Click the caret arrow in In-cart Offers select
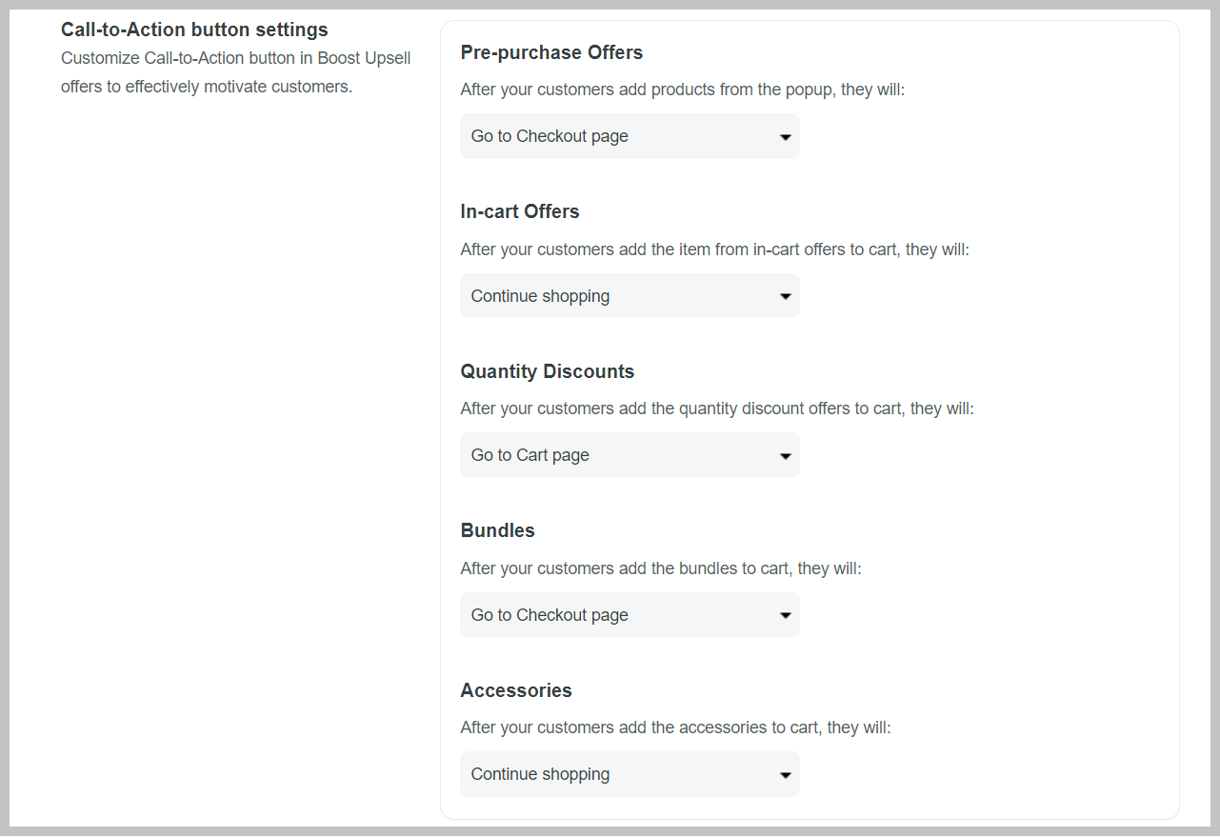 785,297
